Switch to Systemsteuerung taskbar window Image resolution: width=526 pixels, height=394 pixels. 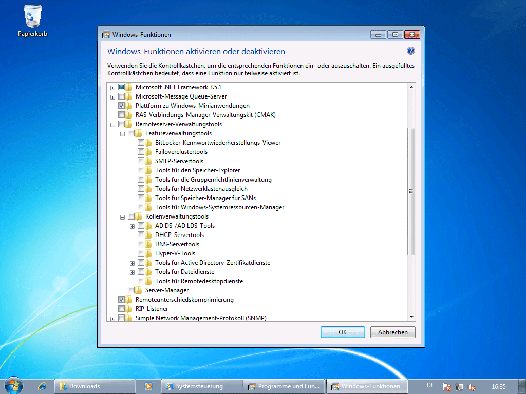point(202,386)
